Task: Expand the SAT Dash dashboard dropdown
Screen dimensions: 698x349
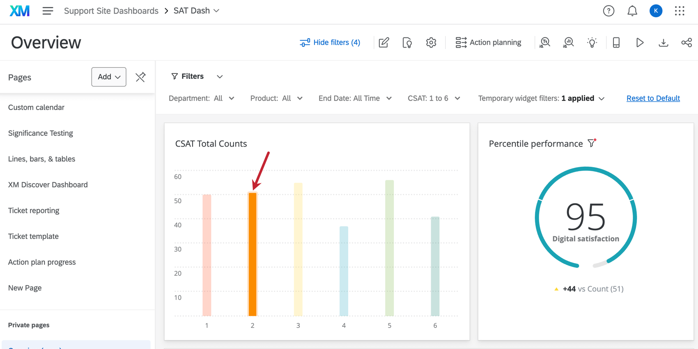Action: pyautogui.click(x=196, y=11)
